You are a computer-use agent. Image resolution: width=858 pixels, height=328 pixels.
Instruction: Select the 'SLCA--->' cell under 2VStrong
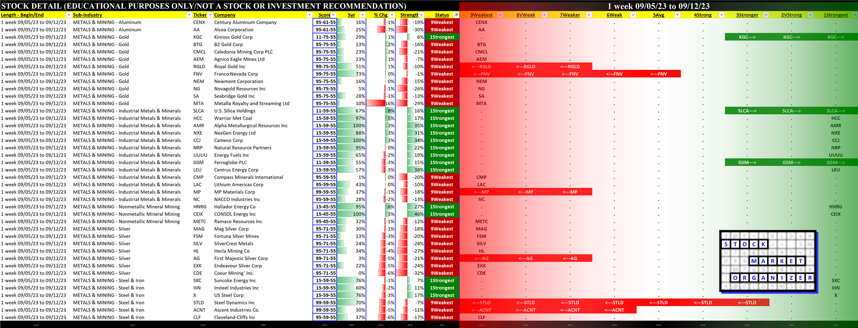792,111
